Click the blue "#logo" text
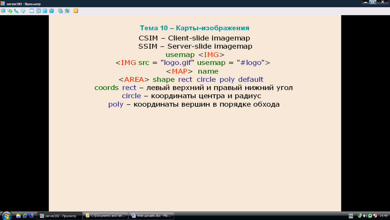 [251, 63]
